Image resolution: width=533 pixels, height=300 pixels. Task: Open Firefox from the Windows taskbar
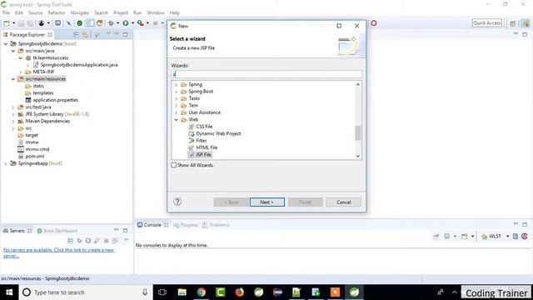tap(239, 292)
